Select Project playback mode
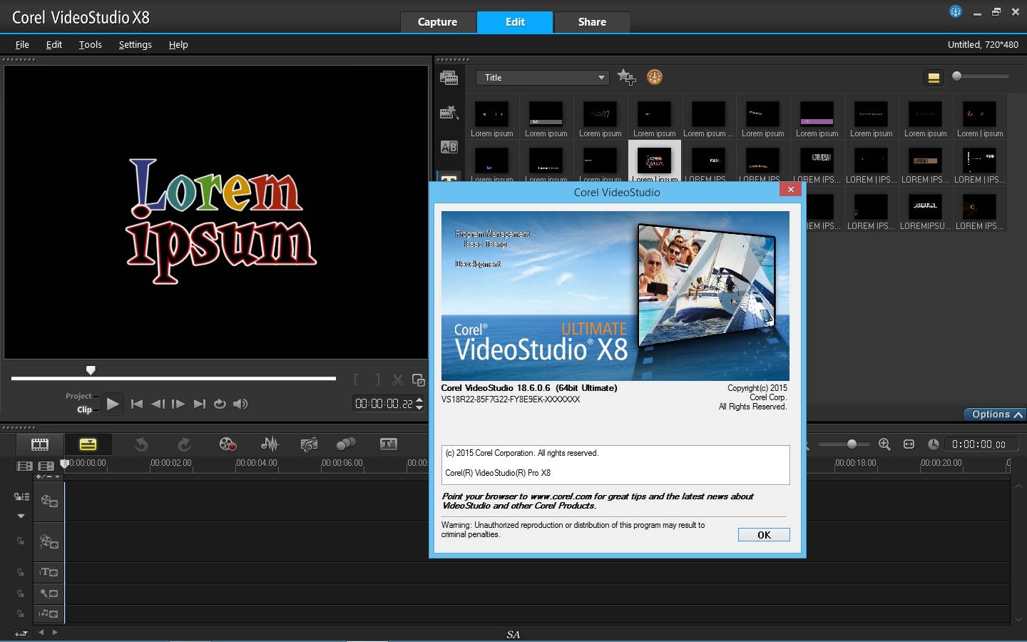This screenshot has width=1027, height=642. click(x=78, y=396)
